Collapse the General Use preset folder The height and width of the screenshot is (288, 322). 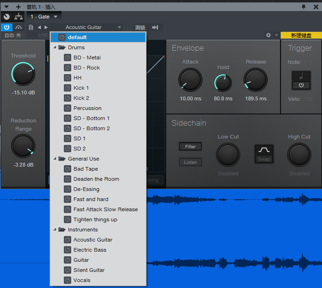(x=55, y=159)
